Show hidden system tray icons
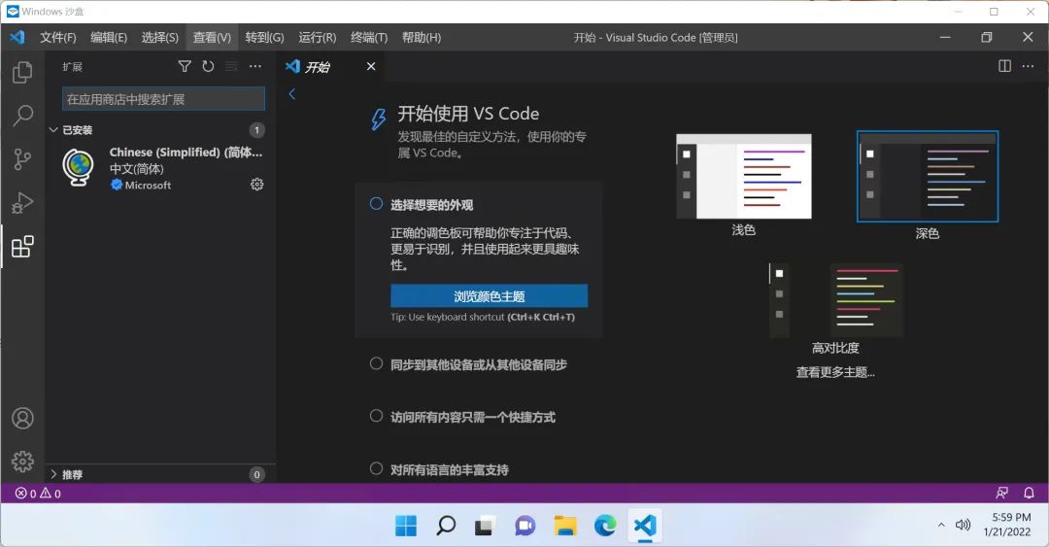 tap(941, 525)
